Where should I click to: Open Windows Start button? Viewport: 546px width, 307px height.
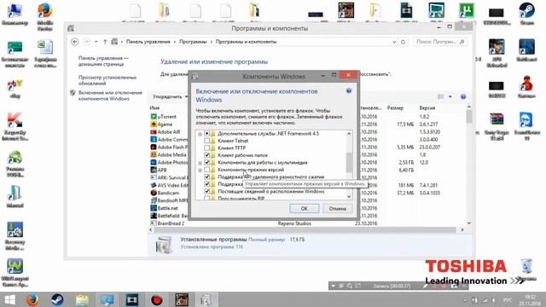(x=9, y=299)
